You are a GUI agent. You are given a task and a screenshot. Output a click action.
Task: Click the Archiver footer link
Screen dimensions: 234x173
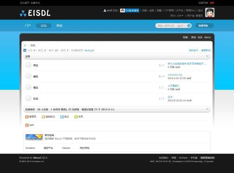183,157
